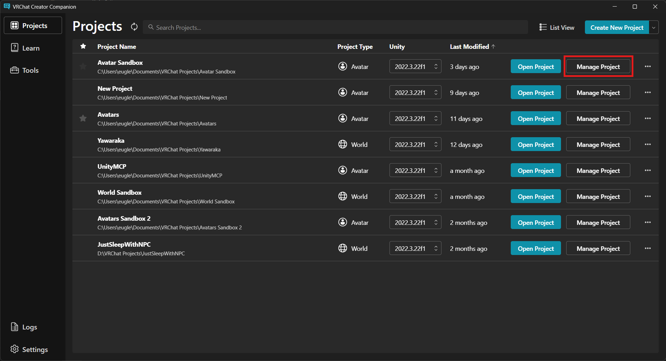Open Unity version selector for New Project
Screen dimensions: 666x361
pyautogui.click(x=415, y=92)
